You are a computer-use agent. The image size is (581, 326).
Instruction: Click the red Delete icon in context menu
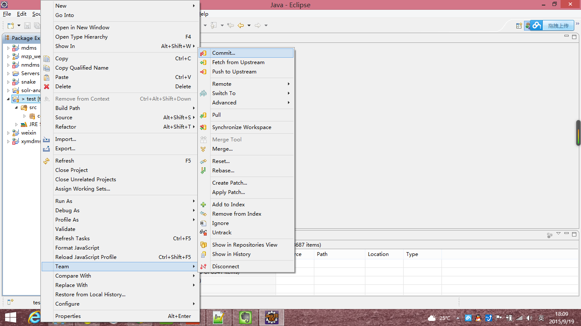pos(47,87)
